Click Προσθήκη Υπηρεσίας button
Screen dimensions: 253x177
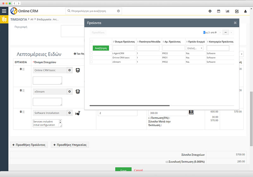(x=70, y=145)
